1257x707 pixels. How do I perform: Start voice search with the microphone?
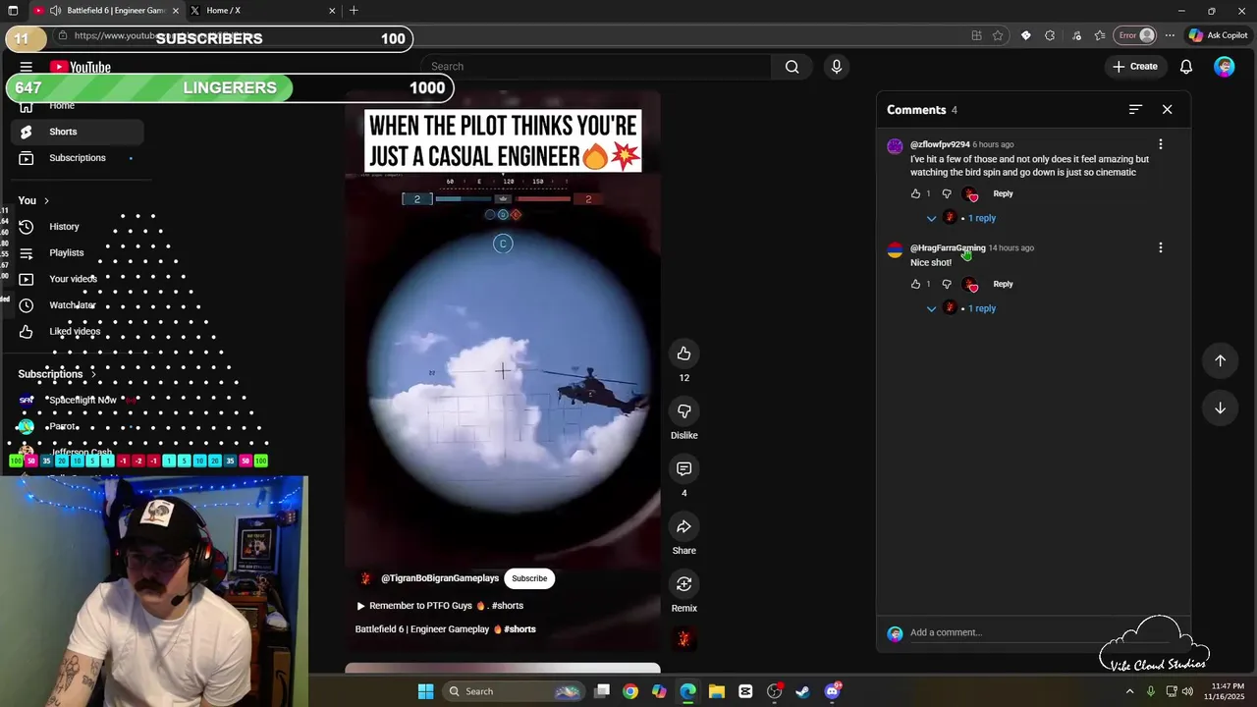837,67
